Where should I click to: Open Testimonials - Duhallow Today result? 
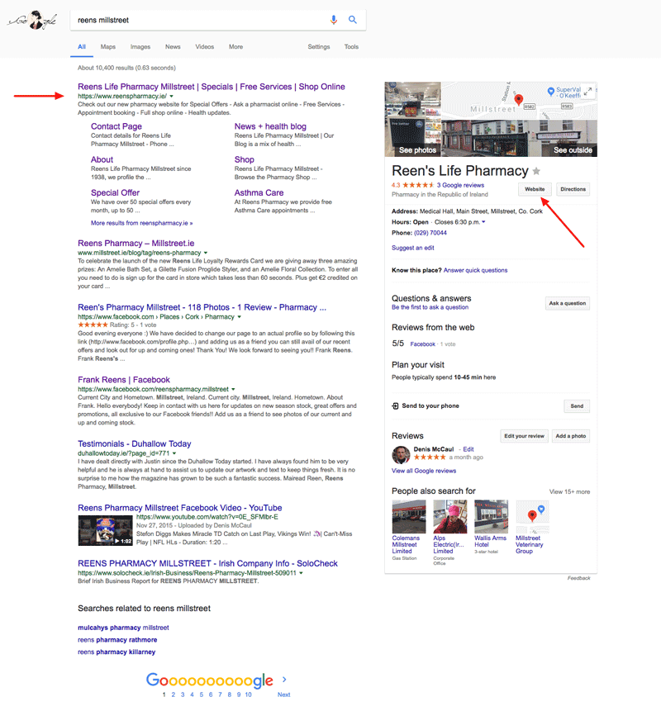(x=135, y=444)
